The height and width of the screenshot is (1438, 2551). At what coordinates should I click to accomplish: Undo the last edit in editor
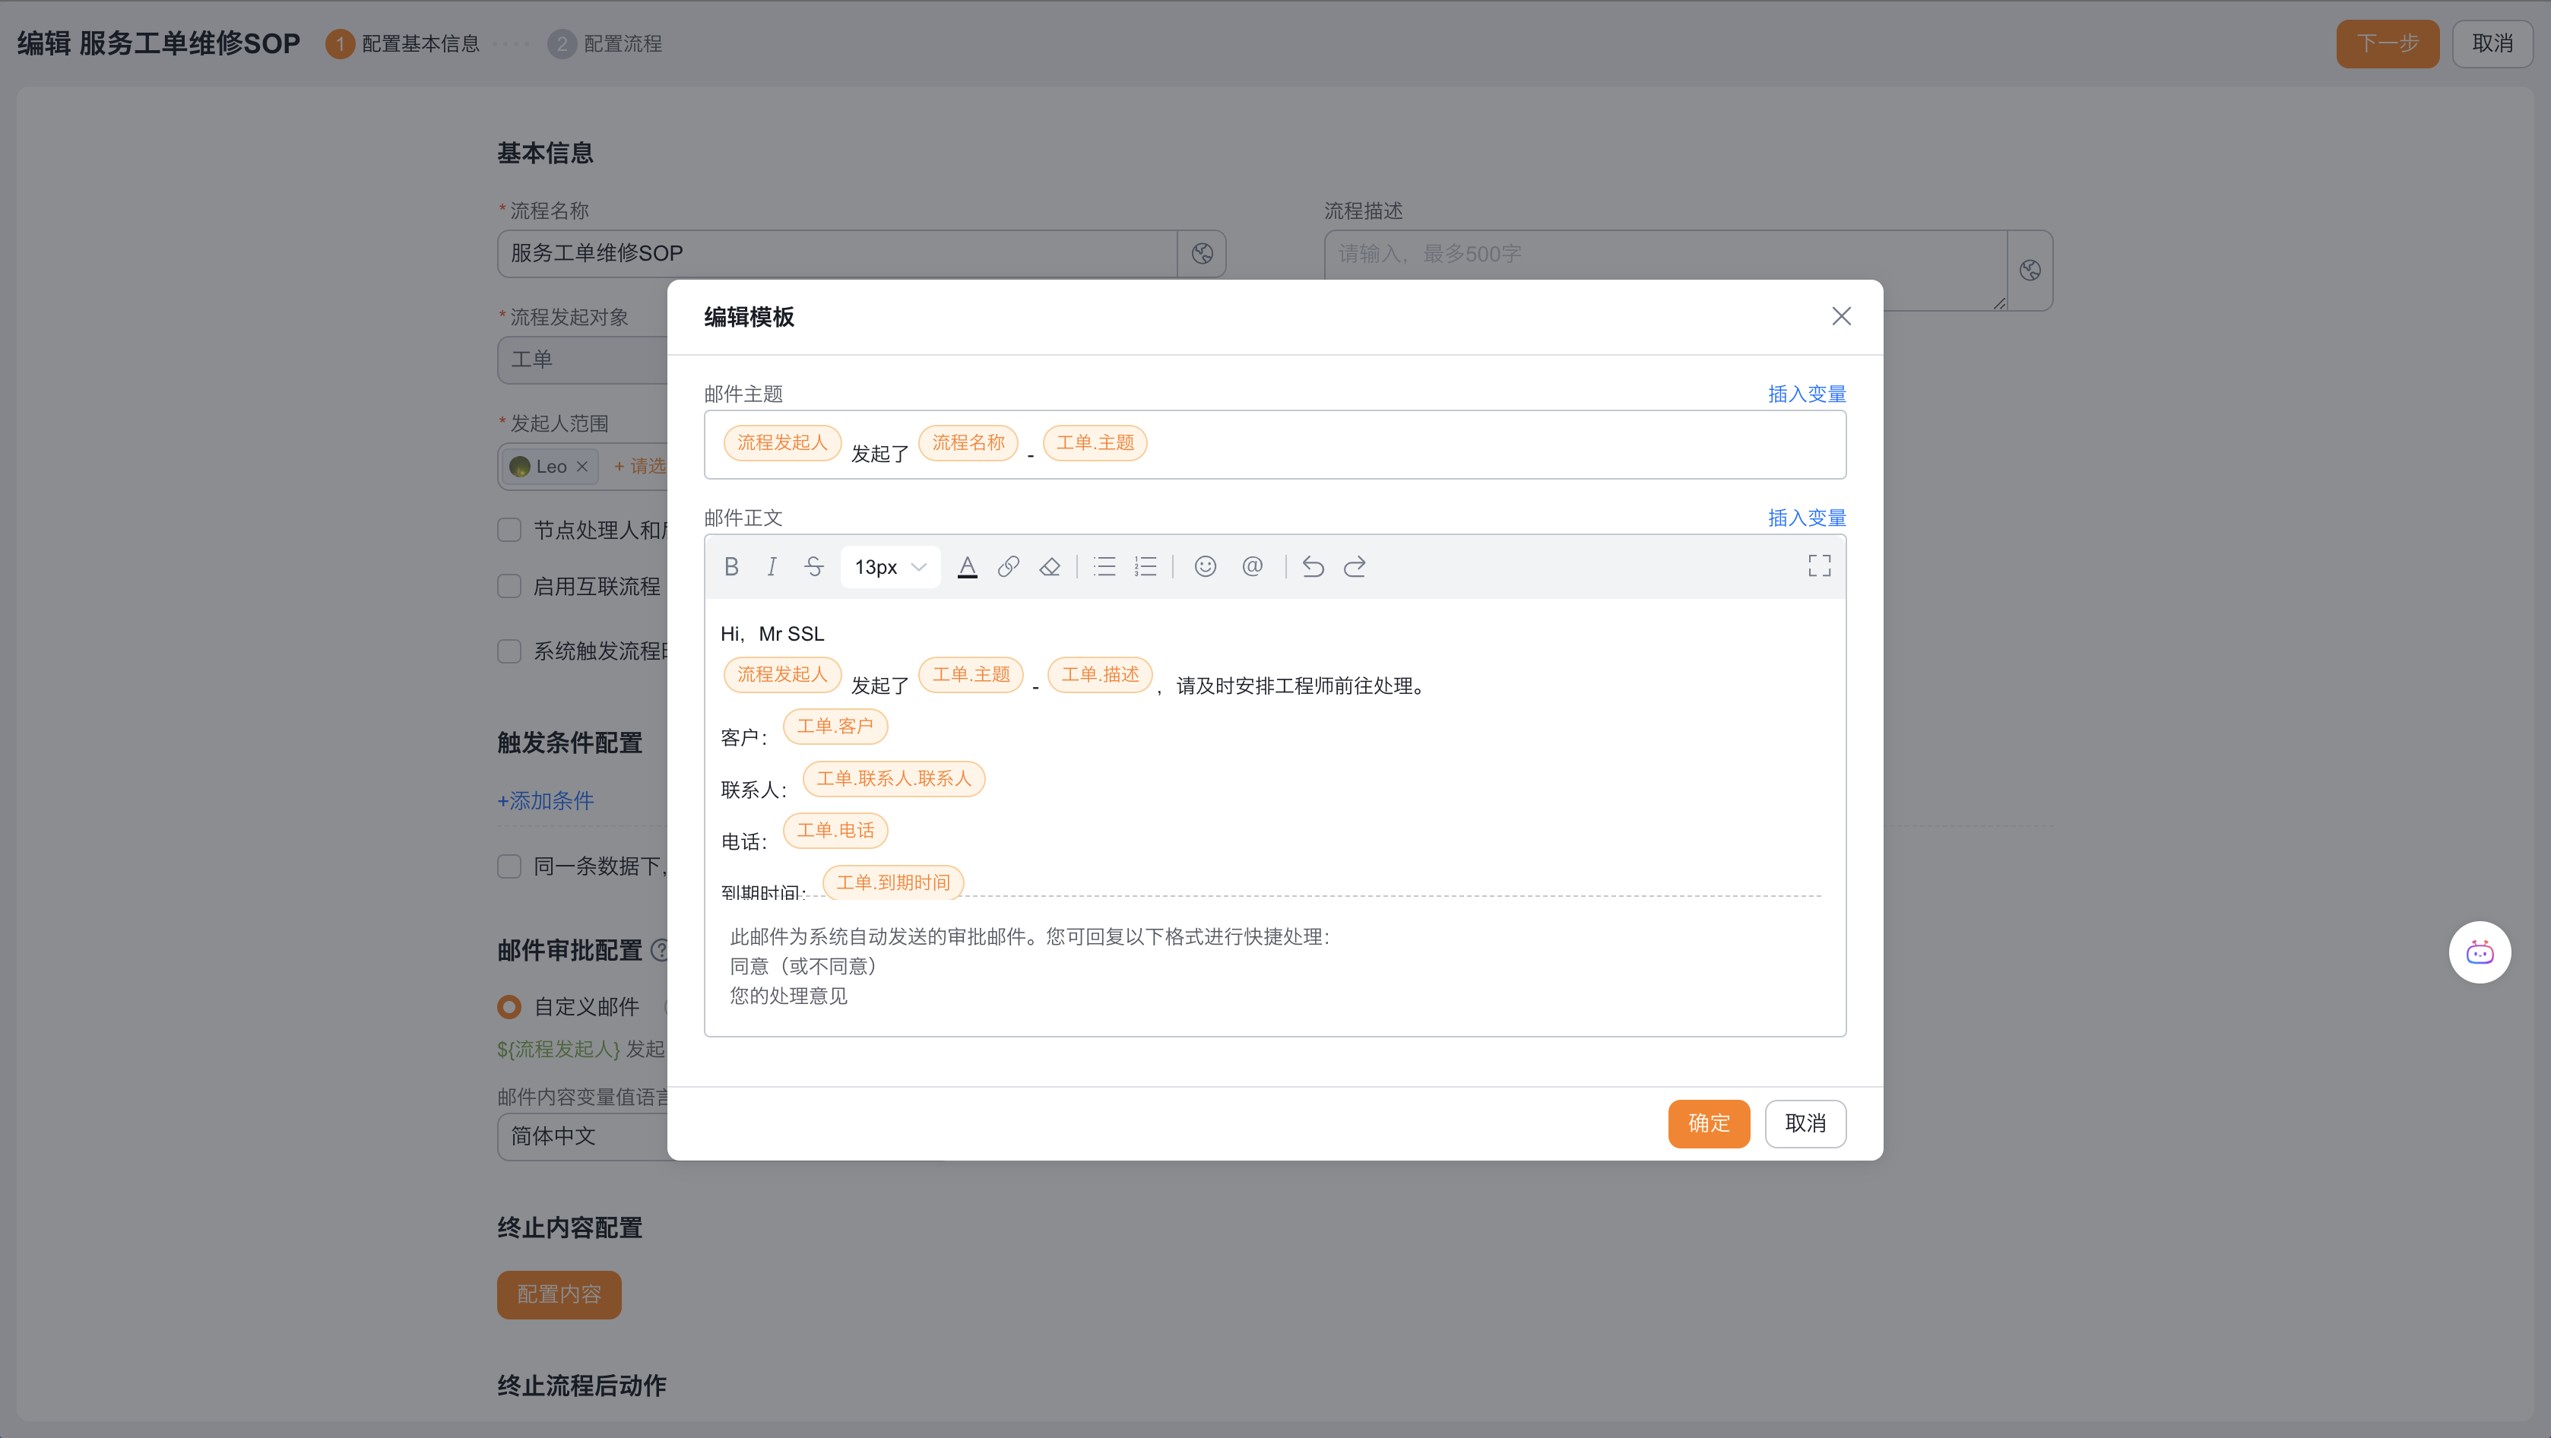(1314, 566)
